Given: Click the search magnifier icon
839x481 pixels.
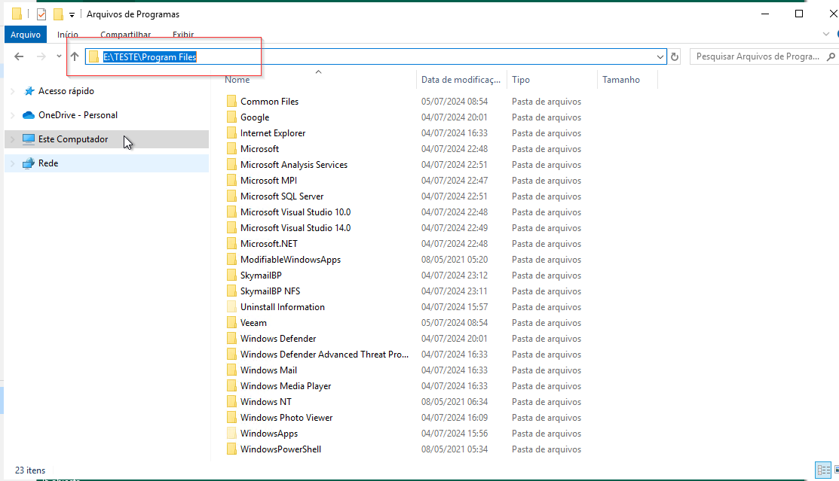Looking at the screenshot, I should point(831,56).
